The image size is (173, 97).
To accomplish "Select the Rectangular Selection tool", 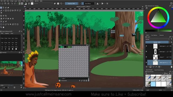I will 1,24.
